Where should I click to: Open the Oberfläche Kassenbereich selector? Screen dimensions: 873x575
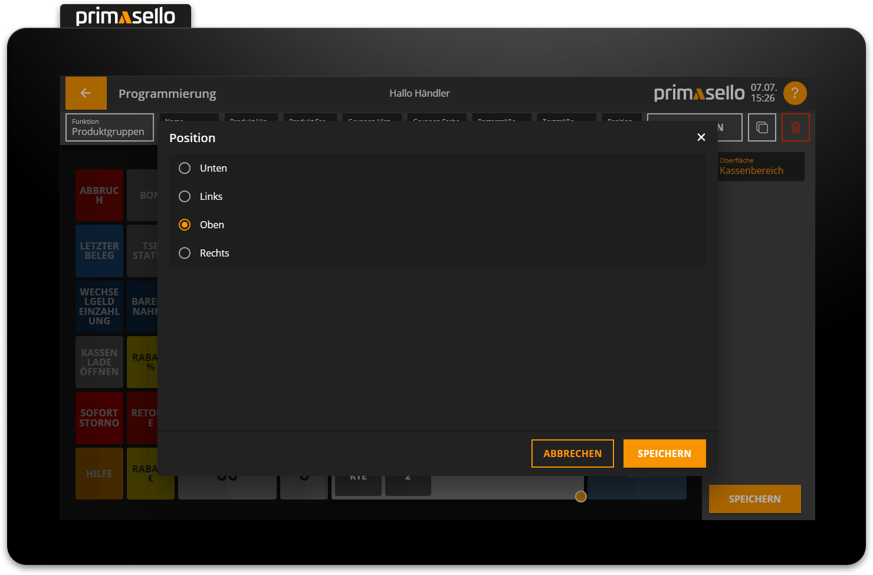click(760, 166)
